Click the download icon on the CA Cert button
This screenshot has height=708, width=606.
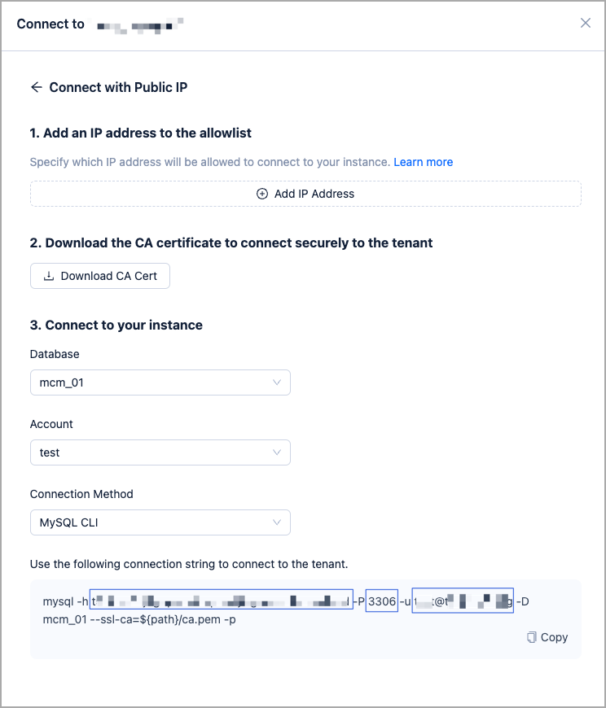(49, 276)
